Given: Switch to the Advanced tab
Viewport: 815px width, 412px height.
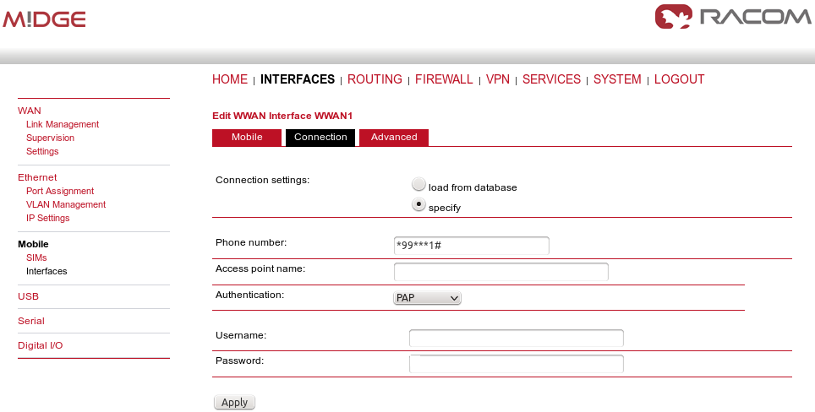Looking at the screenshot, I should tap(394, 138).
